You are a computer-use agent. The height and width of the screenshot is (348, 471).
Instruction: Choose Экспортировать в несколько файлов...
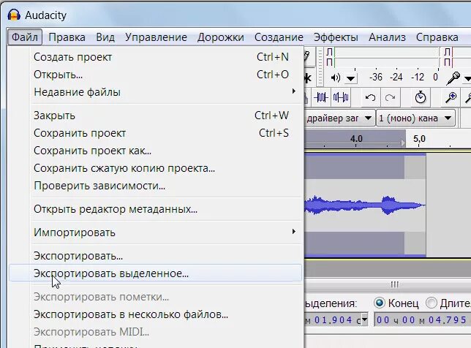tap(155, 314)
